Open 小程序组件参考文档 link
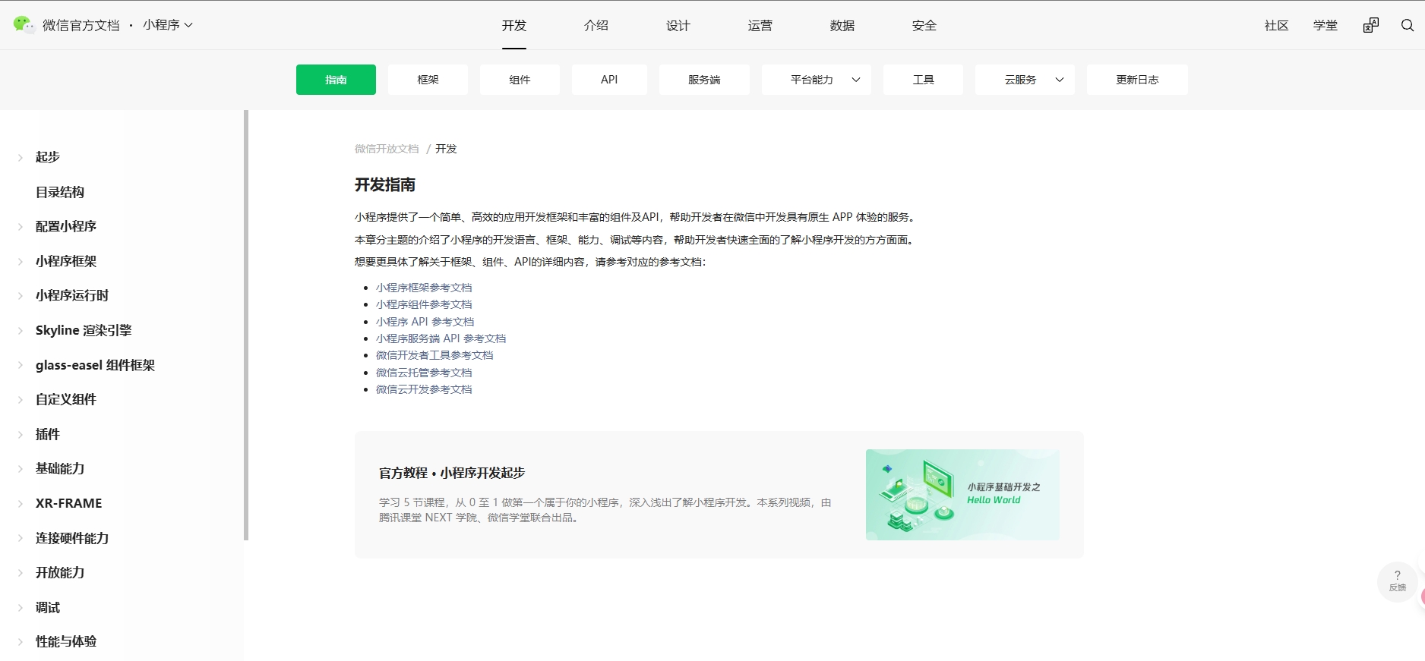The height and width of the screenshot is (661, 1425). click(424, 304)
